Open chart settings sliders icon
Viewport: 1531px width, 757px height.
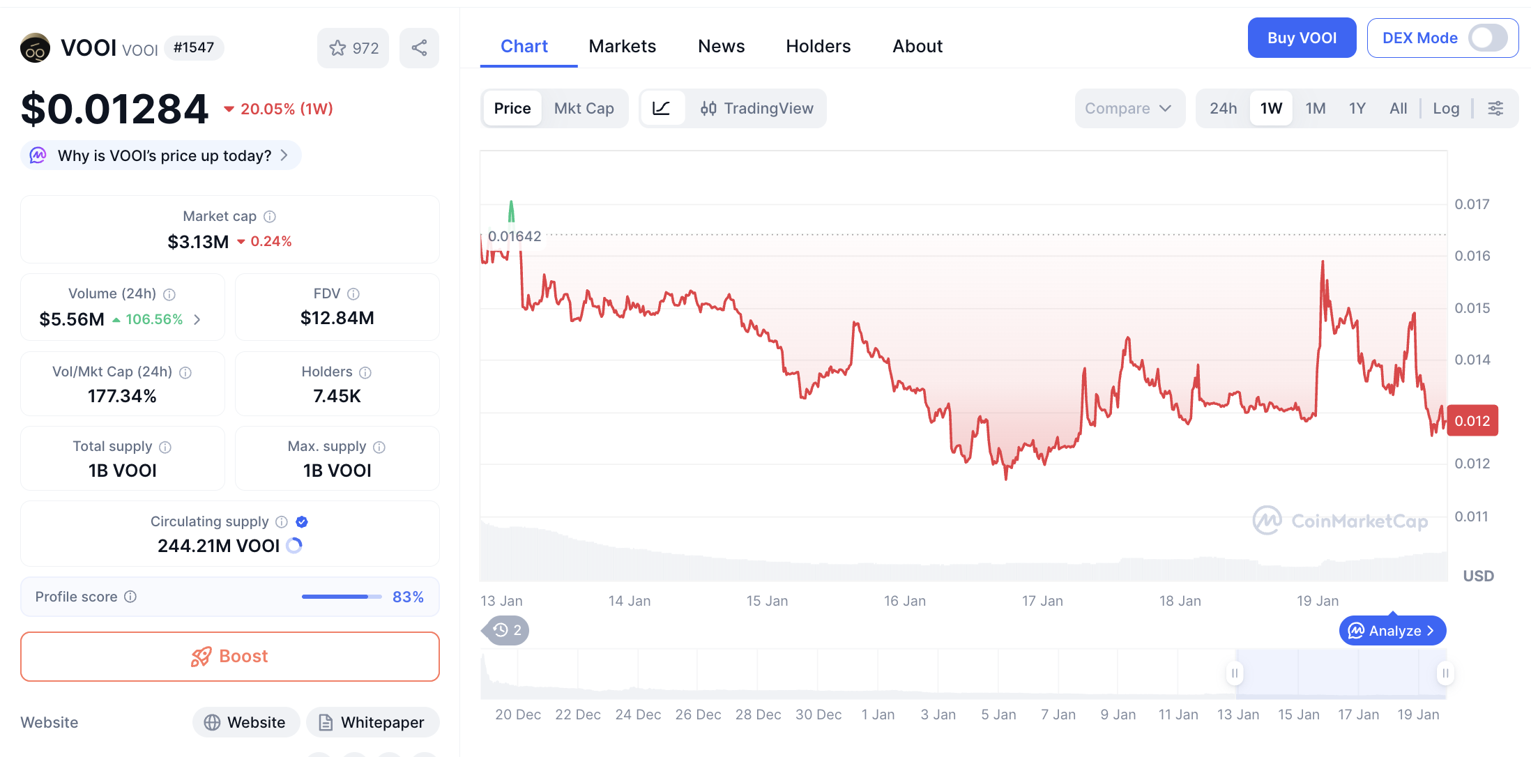point(1495,108)
